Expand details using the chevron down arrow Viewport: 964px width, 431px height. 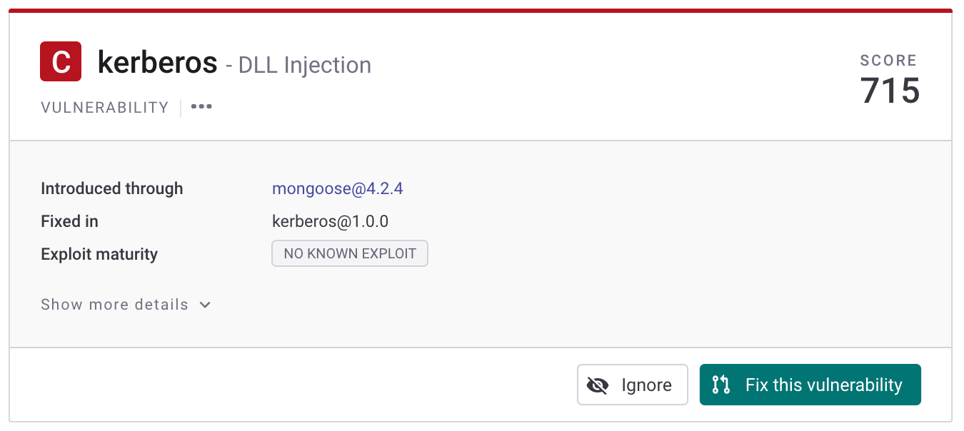[x=205, y=305]
